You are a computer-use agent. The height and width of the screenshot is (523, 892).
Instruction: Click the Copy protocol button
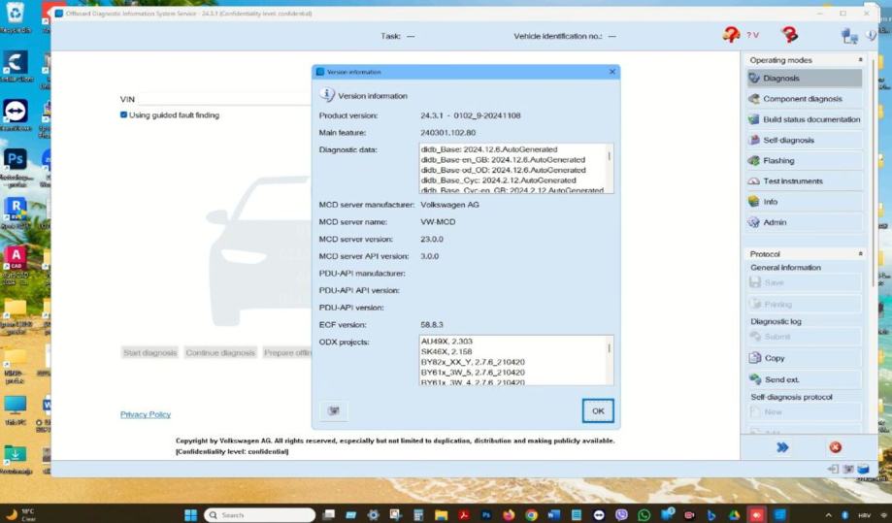(x=805, y=358)
